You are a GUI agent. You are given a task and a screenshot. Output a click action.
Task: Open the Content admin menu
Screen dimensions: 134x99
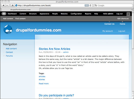[23, 14]
